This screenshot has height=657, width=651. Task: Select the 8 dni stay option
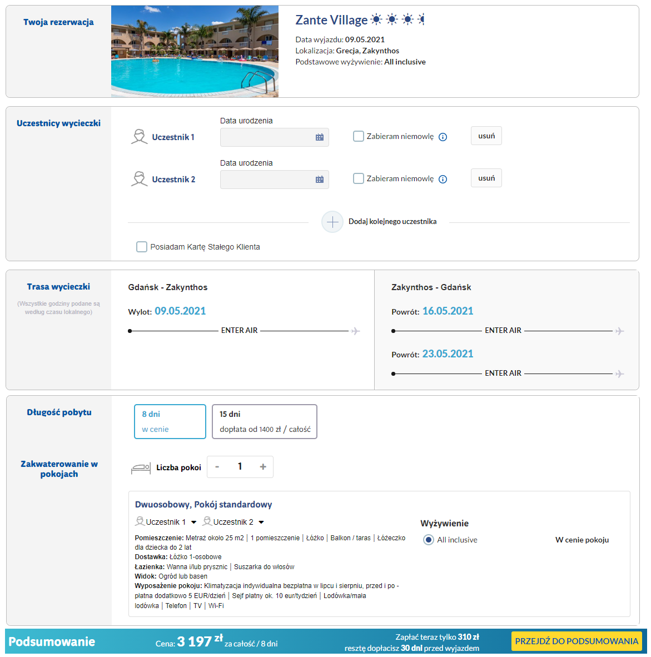[x=170, y=421]
